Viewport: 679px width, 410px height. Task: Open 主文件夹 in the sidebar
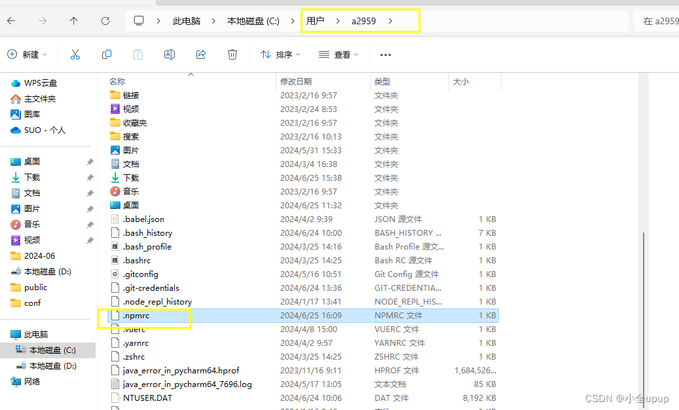point(33,99)
